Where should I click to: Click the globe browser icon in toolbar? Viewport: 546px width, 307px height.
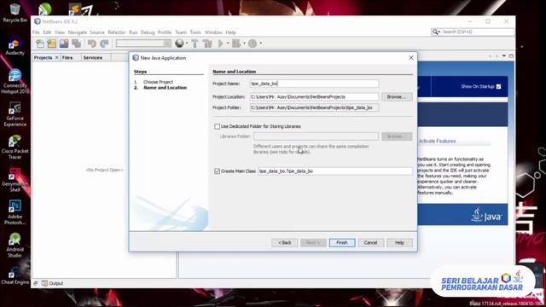(179, 43)
